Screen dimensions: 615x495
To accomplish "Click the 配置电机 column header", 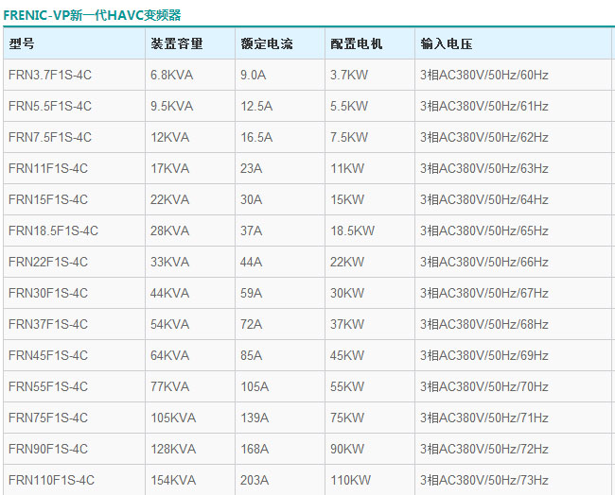I will tap(357, 44).
